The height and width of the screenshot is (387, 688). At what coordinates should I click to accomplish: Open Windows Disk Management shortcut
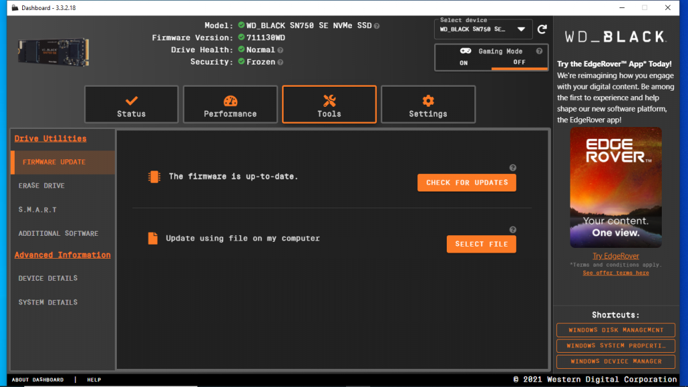coord(615,330)
